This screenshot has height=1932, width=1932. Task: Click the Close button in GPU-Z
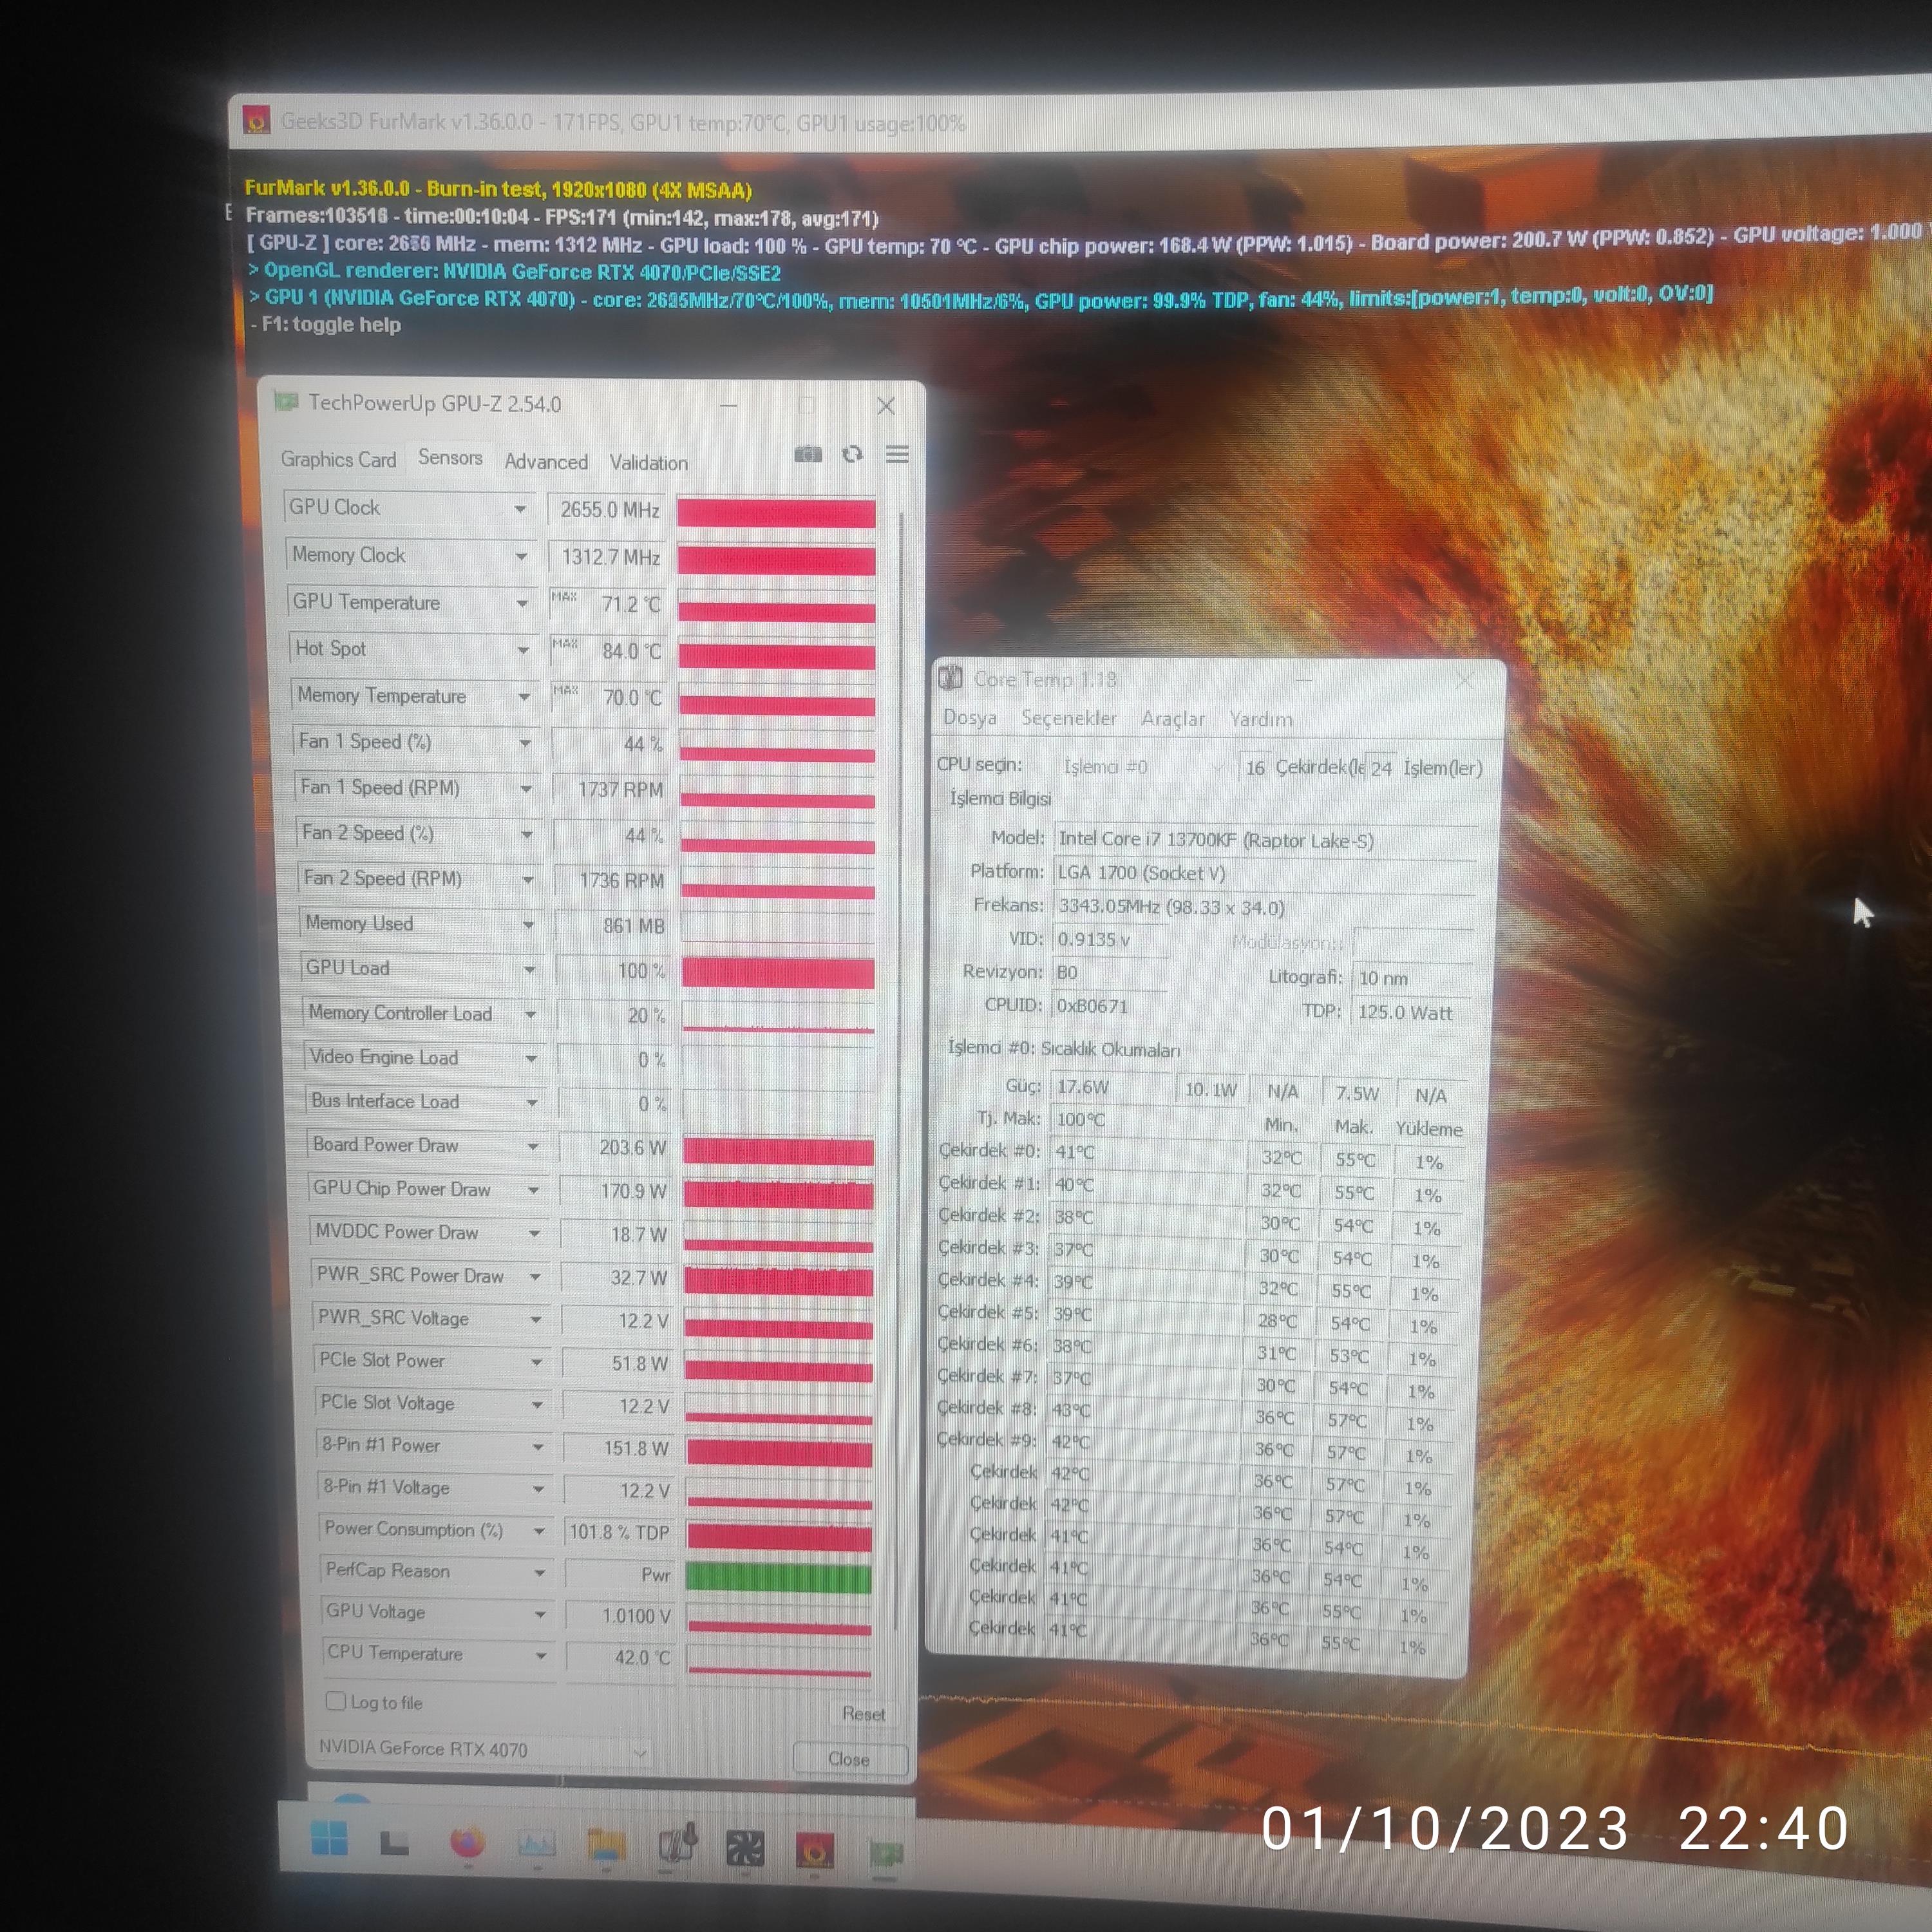point(849,1759)
